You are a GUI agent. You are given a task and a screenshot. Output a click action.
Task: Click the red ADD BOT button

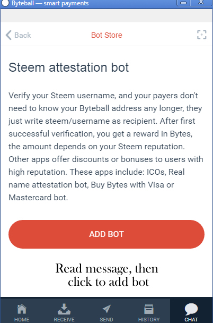106,234
